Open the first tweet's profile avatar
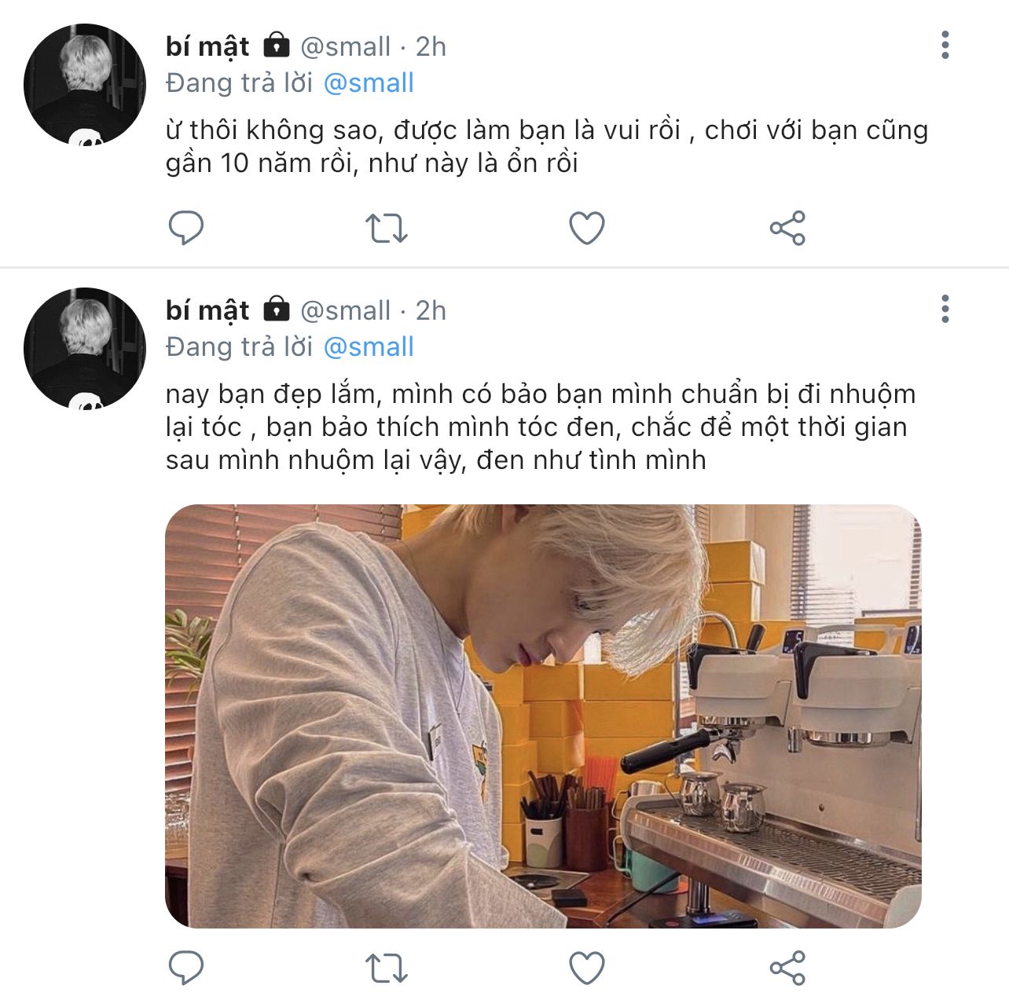Screen dimensions: 1009x1000 click(x=85, y=85)
